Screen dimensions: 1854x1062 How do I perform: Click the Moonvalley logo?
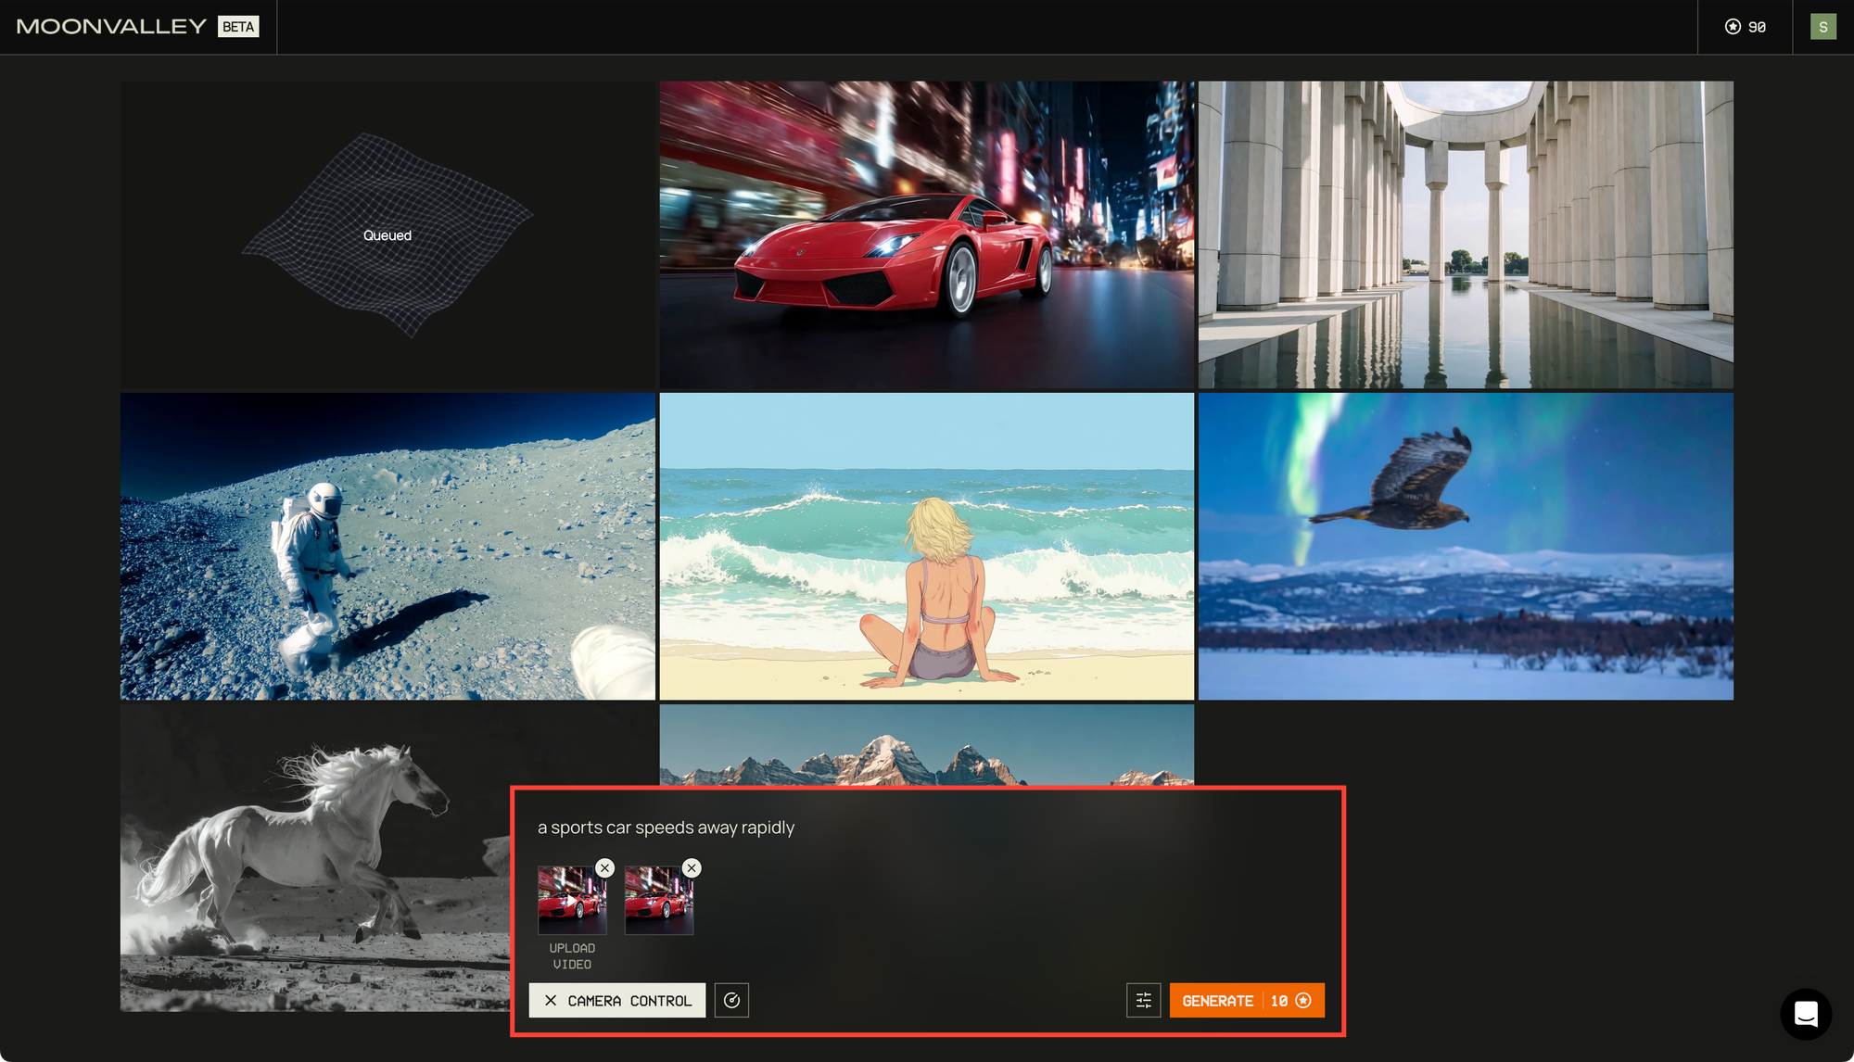click(x=111, y=27)
